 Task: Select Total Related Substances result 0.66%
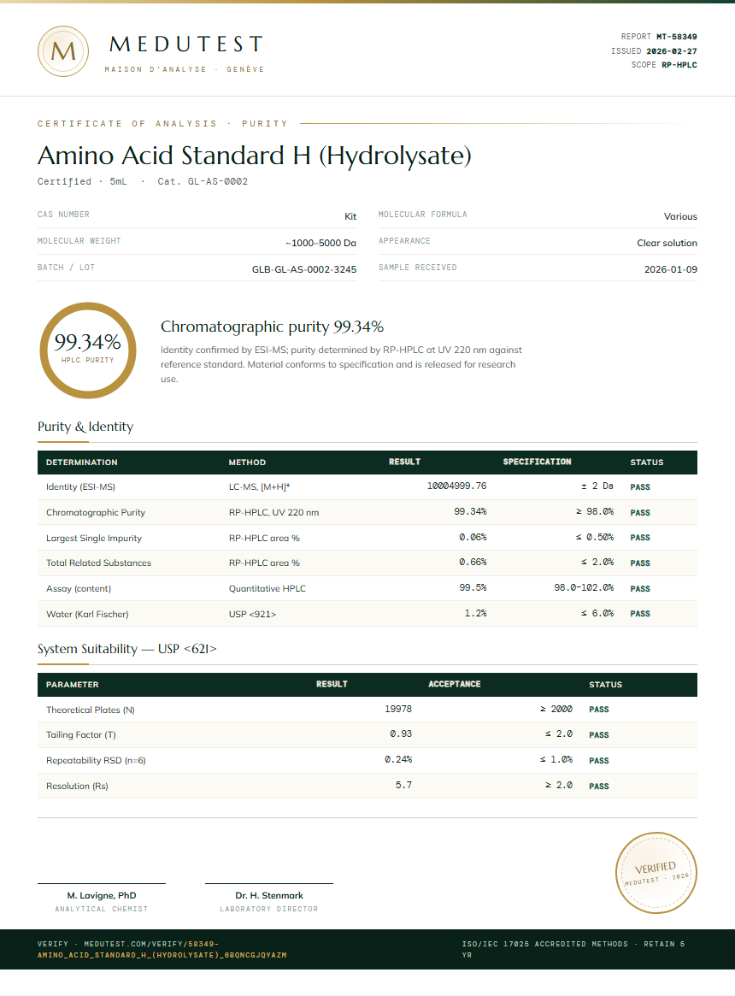[x=473, y=563]
